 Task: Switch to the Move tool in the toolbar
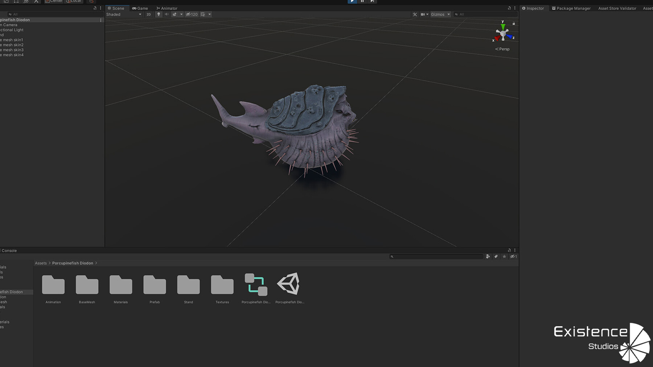coord(1,1)
